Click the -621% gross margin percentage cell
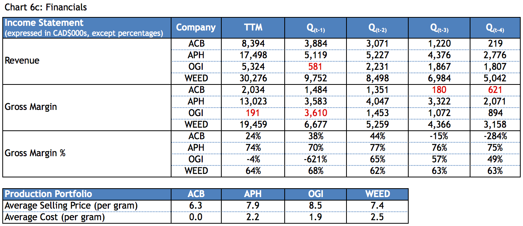Screen dimensions: 523x226 pos(315,159)
